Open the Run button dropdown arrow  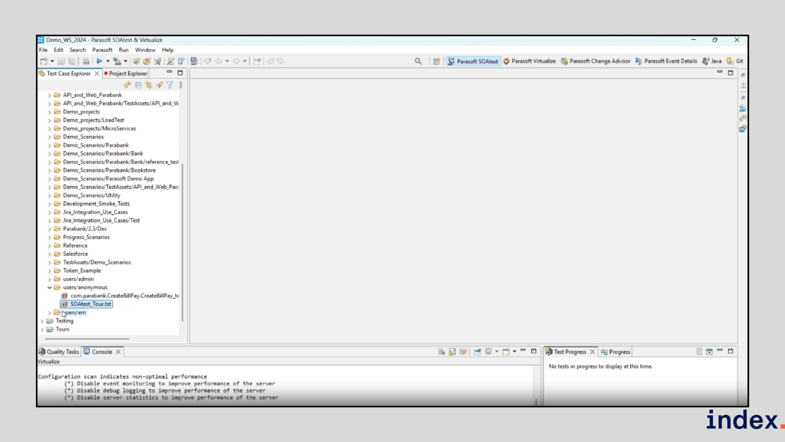coord(108,61)
